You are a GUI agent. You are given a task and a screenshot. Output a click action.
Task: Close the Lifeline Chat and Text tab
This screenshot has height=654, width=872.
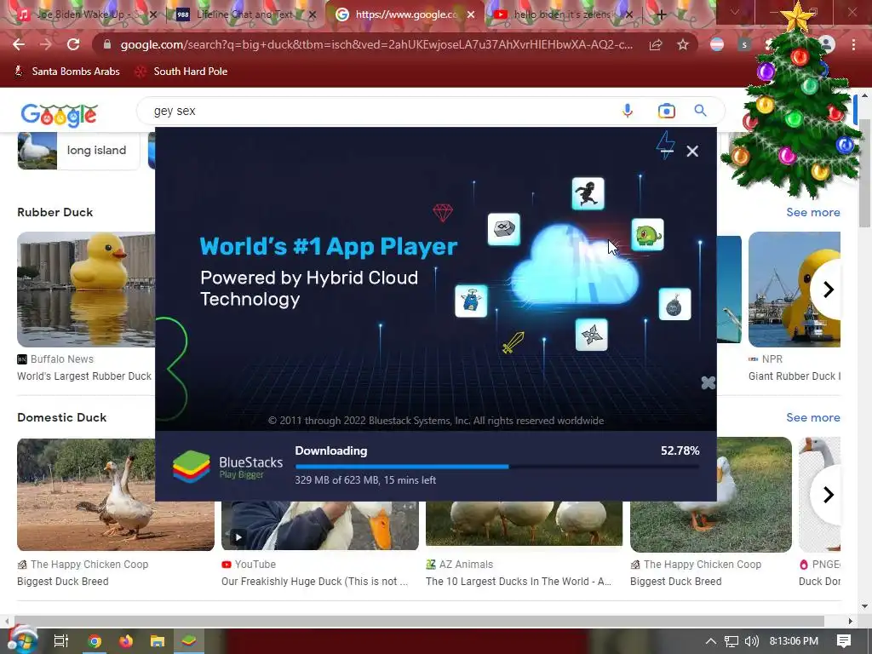pyautogui.click(x=313, y=15)
